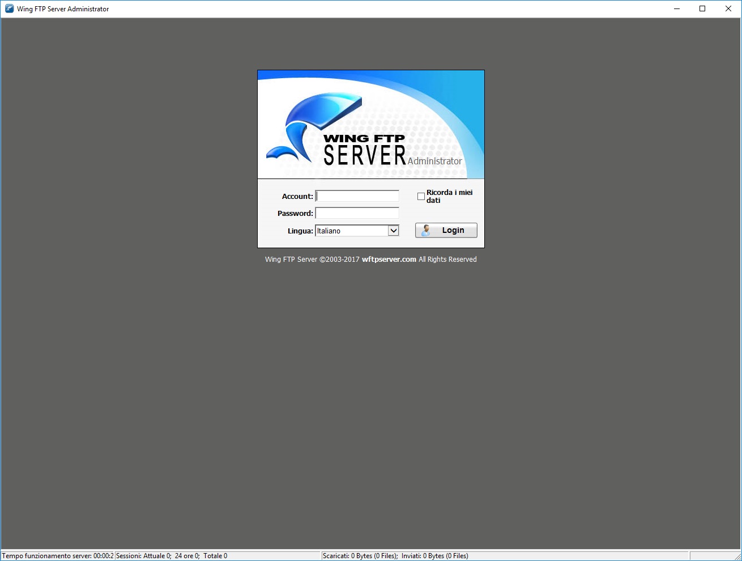Maximize the Wing FTP Server Administrator window
Image resolution: width=742 pixels, height=561 pixels.
[702, 8]
